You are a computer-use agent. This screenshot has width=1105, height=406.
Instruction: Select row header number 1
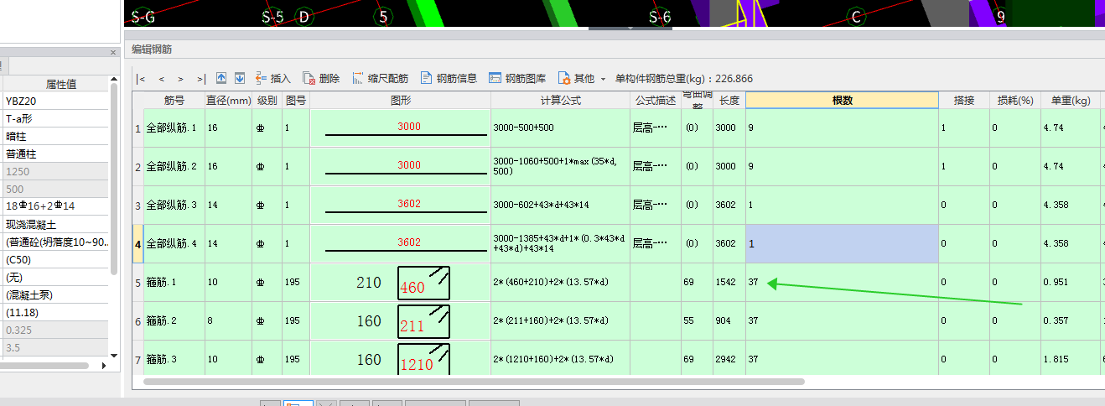[138, 128]
